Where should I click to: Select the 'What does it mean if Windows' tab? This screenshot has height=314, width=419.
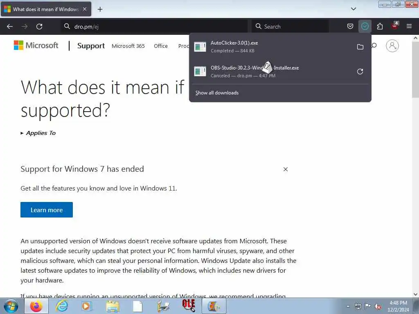[x=46, y=9]
